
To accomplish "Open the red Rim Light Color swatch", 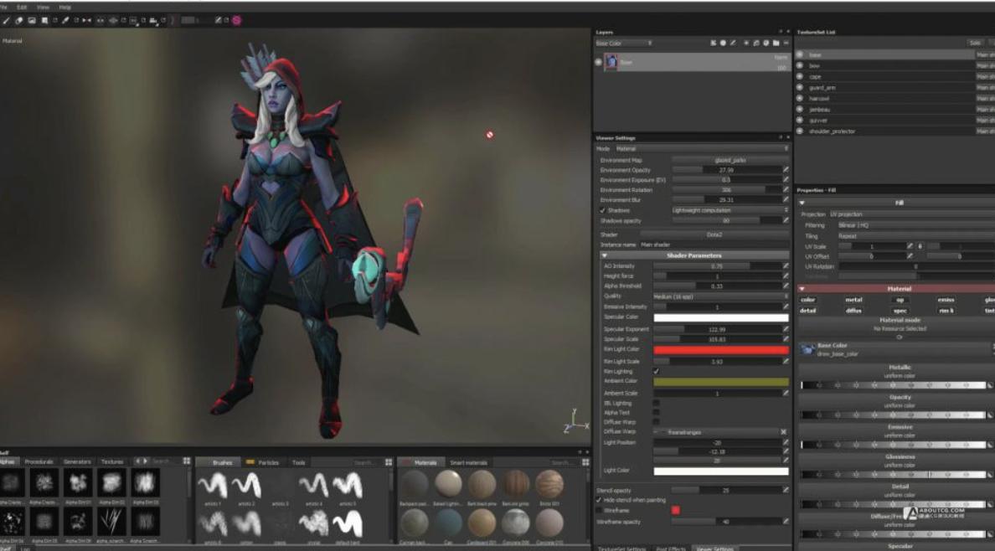I will pos(720,349).
